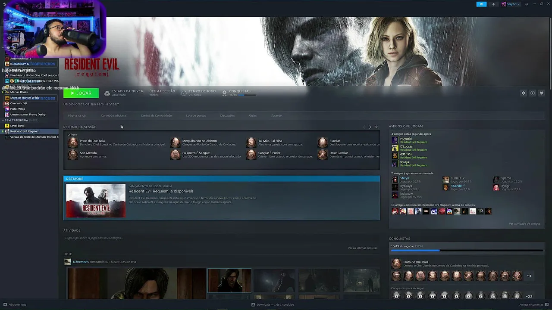
Task: Select Marvel Rivals in library list
Action: [x=19, y=92]
